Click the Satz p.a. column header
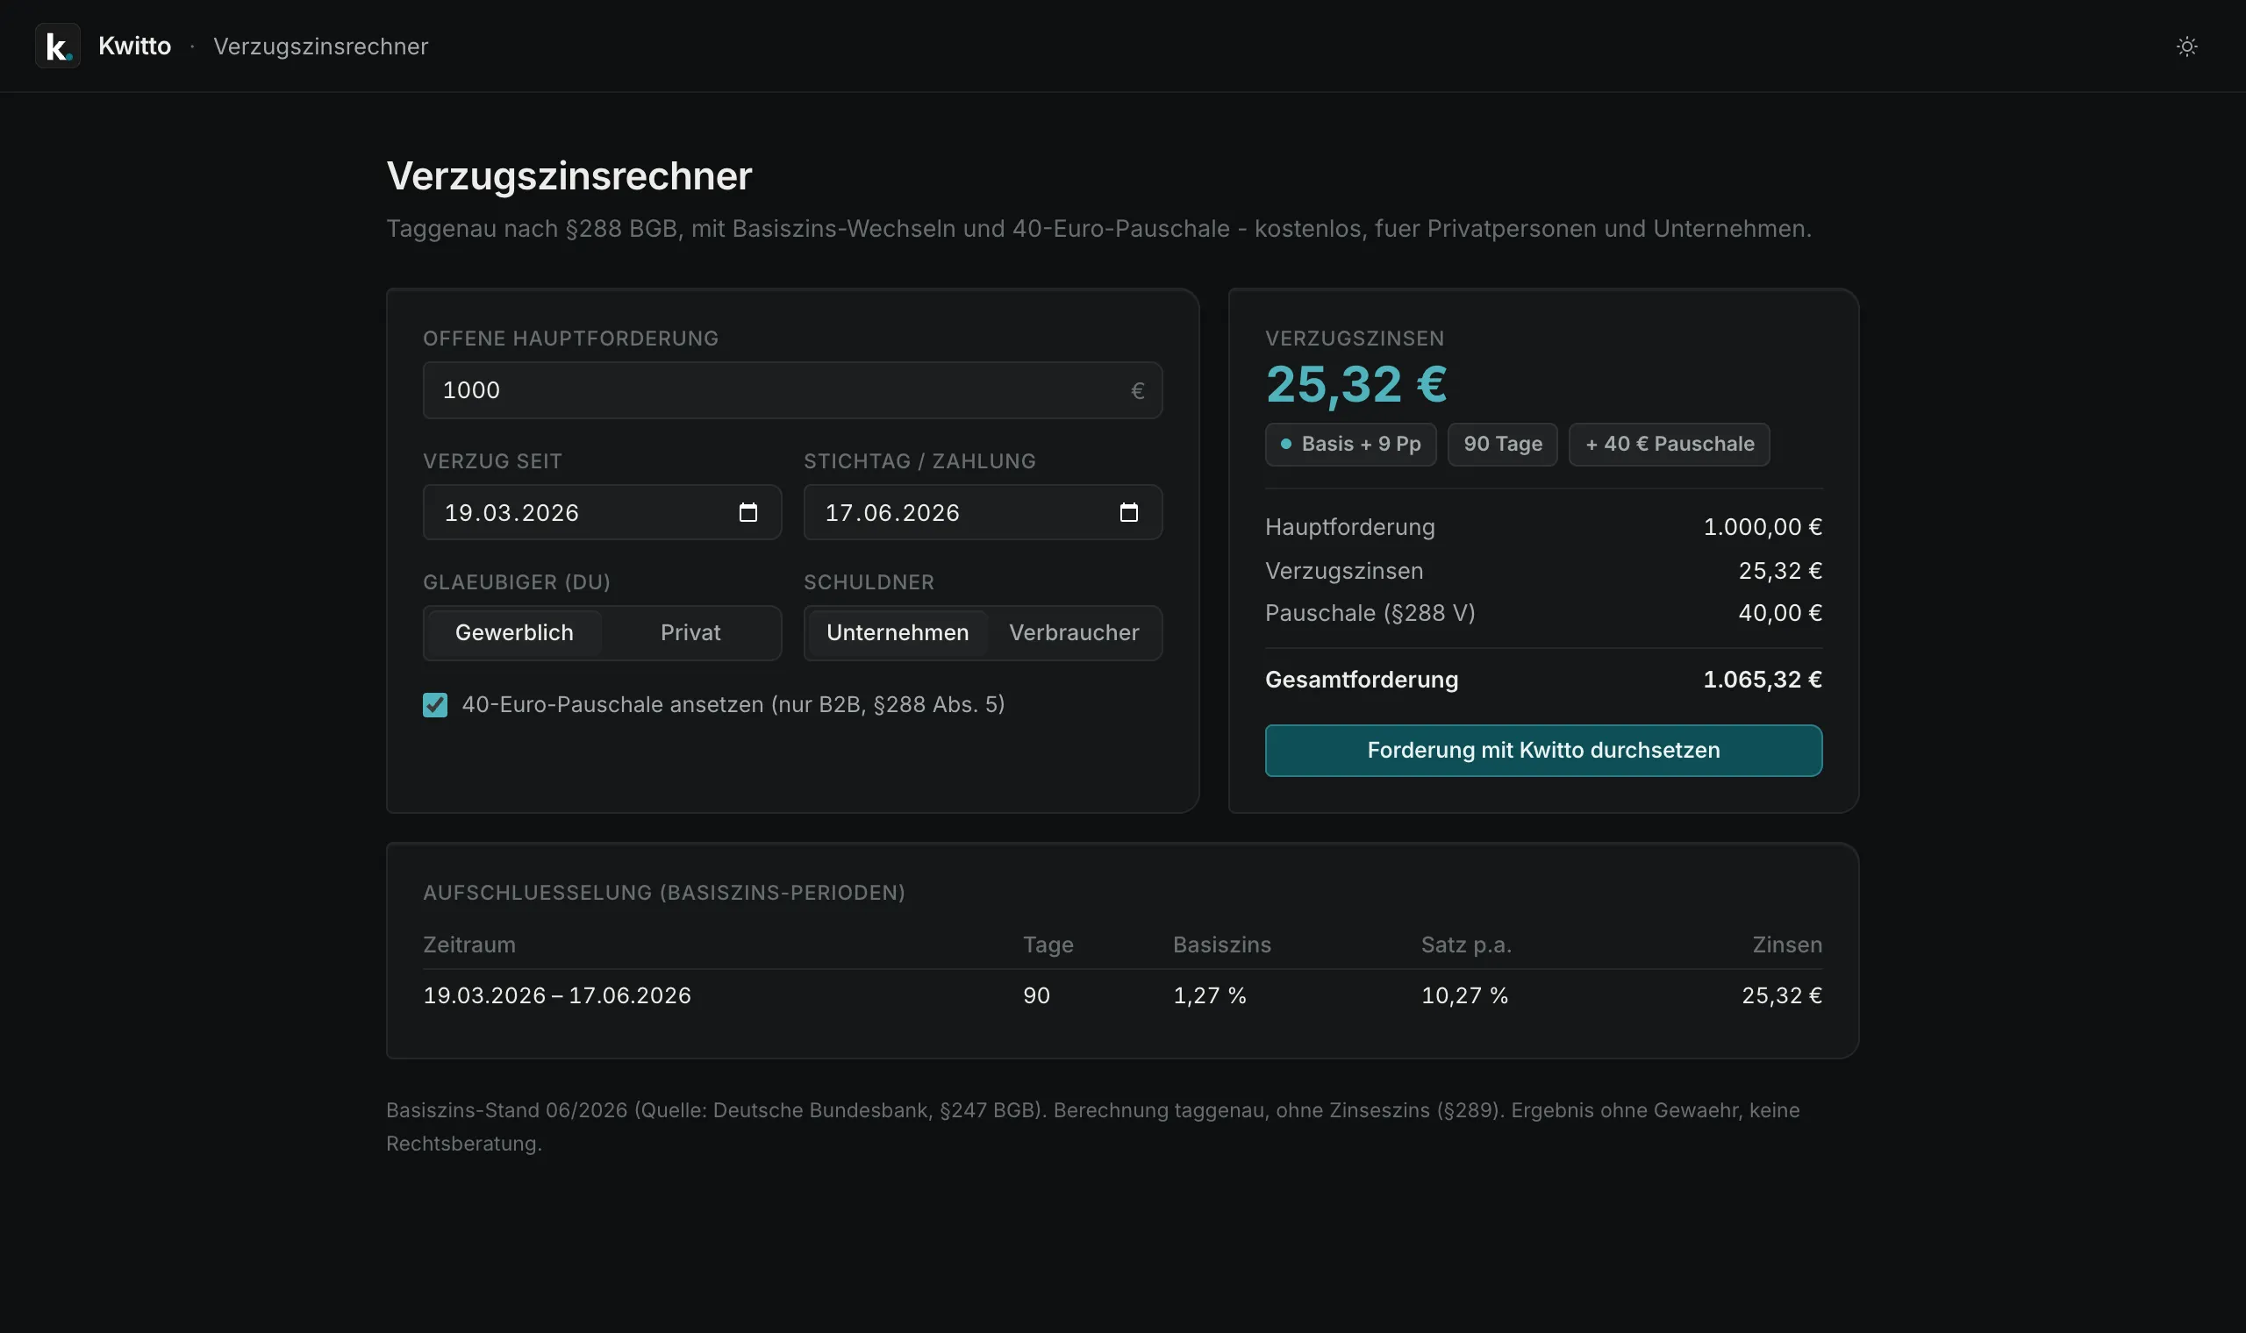The width and height of the screenshot is (2246, 1333). pos(1466,945)
